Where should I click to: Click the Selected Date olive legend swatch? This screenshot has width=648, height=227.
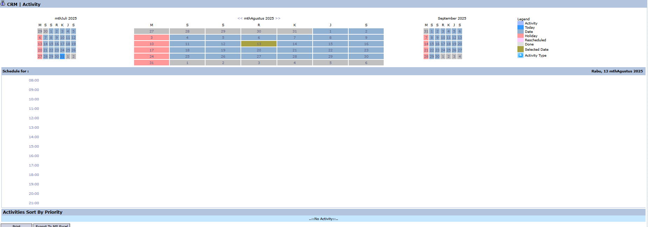[520, 49]
